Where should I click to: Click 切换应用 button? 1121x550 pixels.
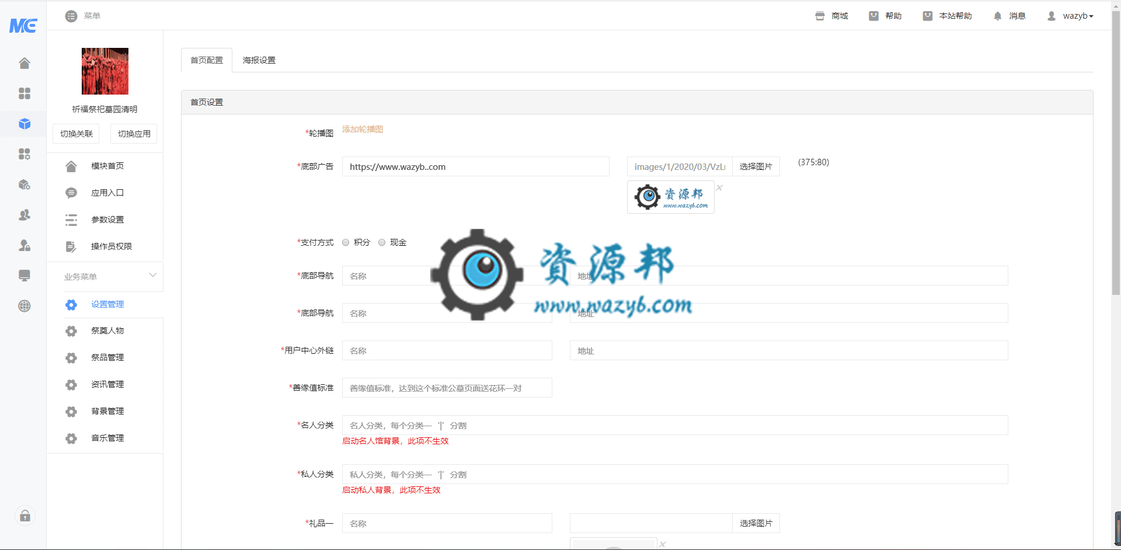(x=134, y=134)
